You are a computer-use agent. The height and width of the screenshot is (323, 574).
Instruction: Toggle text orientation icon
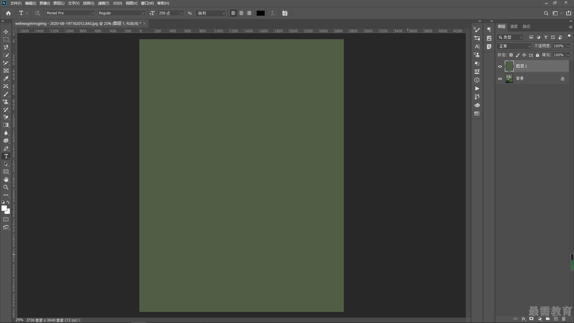37,13
